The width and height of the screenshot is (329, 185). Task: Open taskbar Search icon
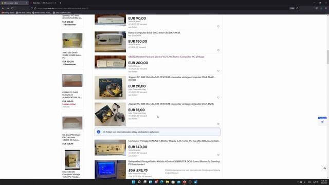click(x=139, y=182)
